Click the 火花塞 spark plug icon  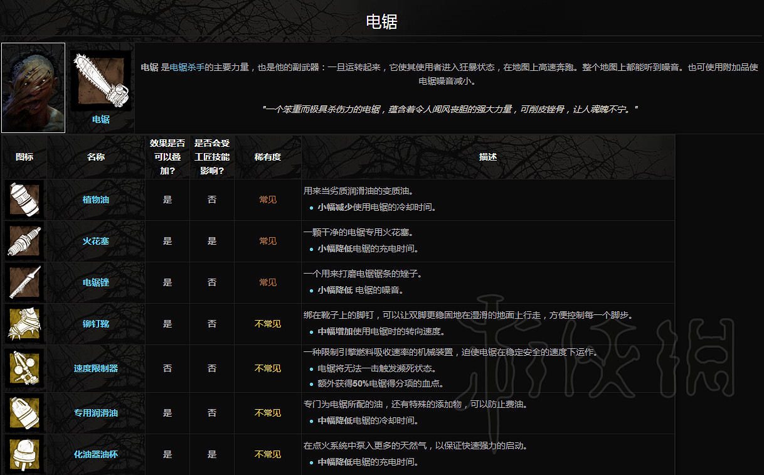click(24, 240)
